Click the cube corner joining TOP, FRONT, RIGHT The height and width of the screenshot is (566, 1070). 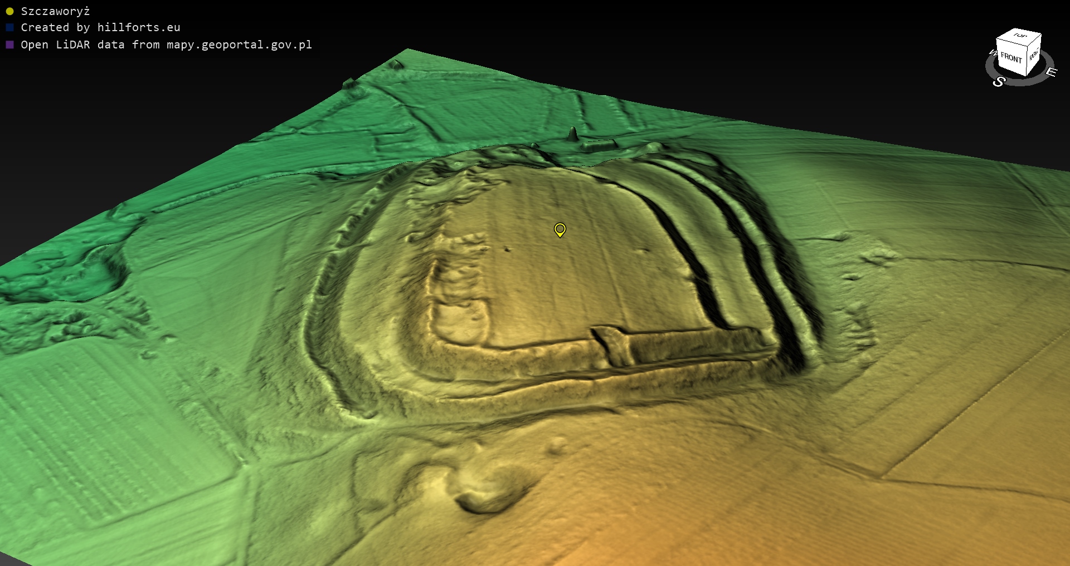coord(1028,45)
